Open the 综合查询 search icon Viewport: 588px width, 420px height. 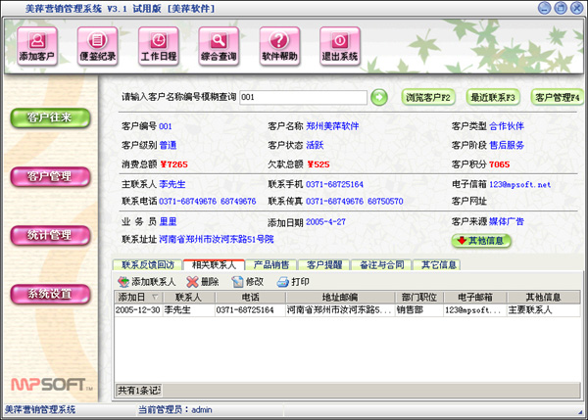pos(219,46)
